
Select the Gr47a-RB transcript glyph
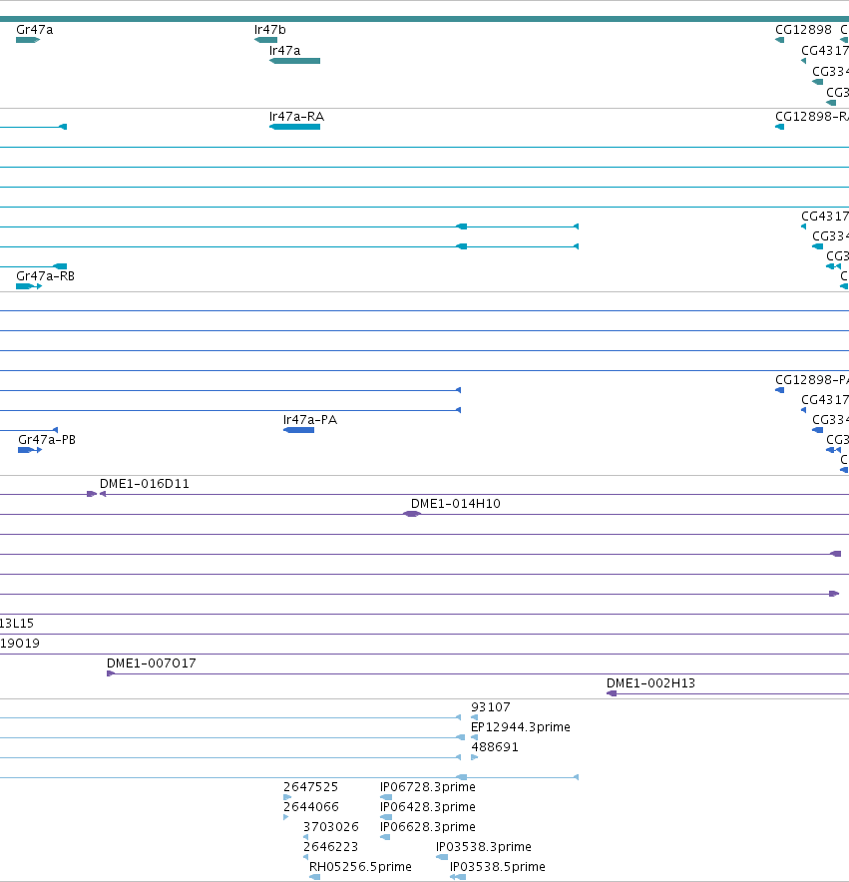29,286
